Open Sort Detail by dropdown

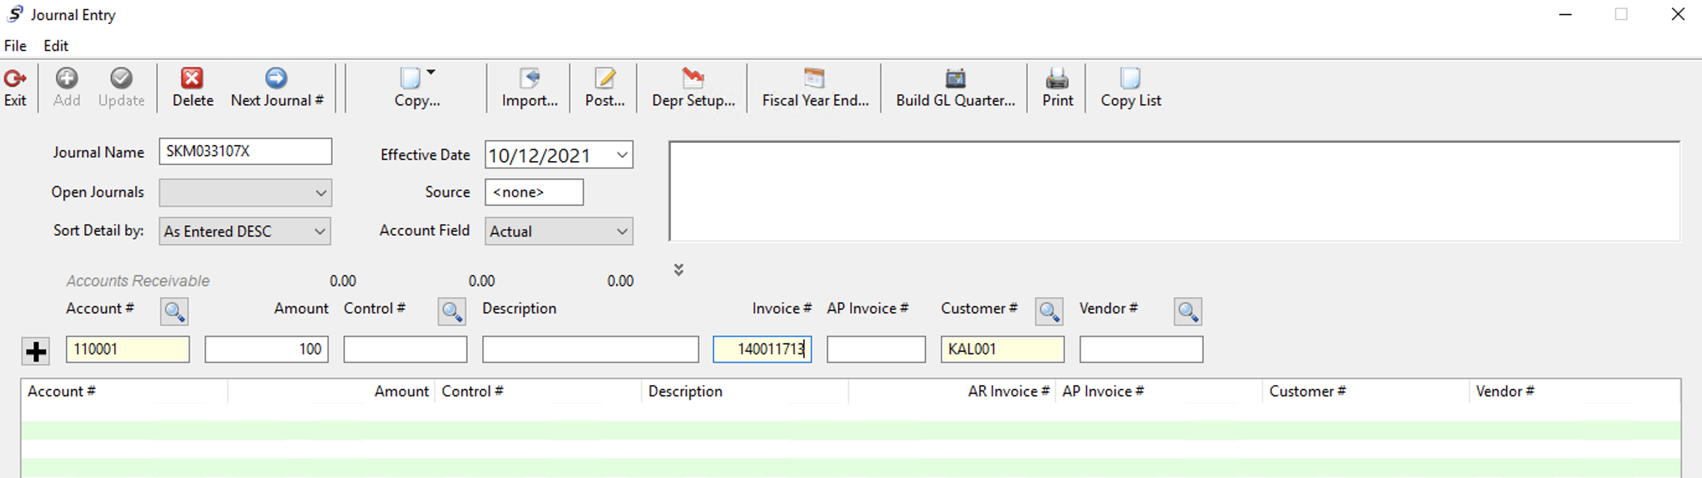point(320,231)
